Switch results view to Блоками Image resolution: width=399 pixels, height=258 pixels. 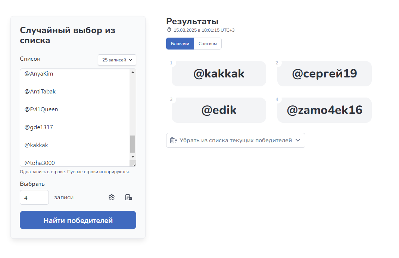point(180,44)
